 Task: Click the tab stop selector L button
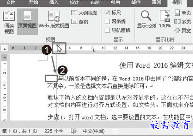tap(5, 48)
